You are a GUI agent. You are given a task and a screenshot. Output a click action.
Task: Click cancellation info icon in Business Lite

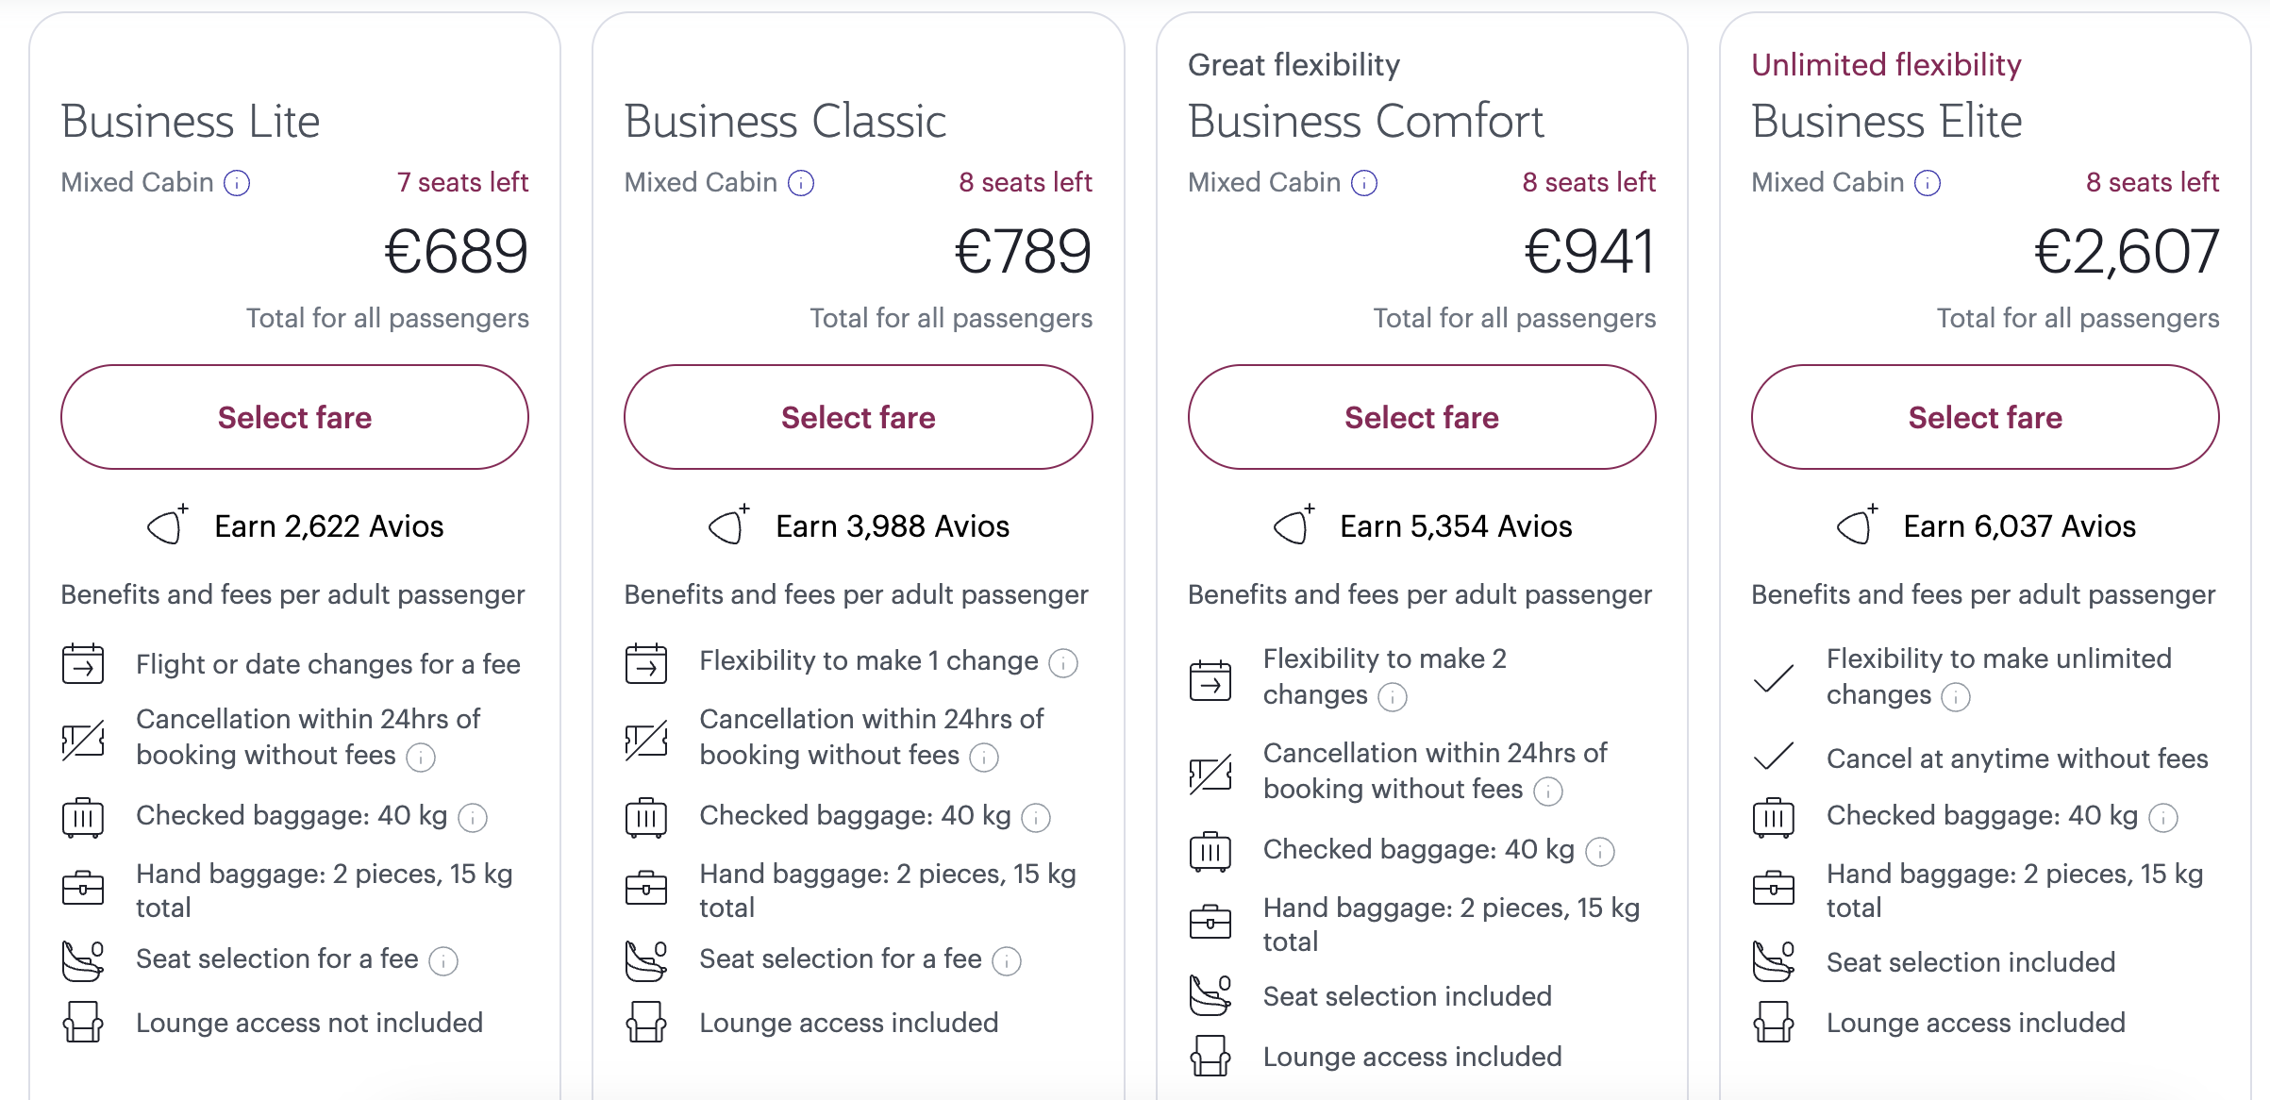click(x=421, y=758)
